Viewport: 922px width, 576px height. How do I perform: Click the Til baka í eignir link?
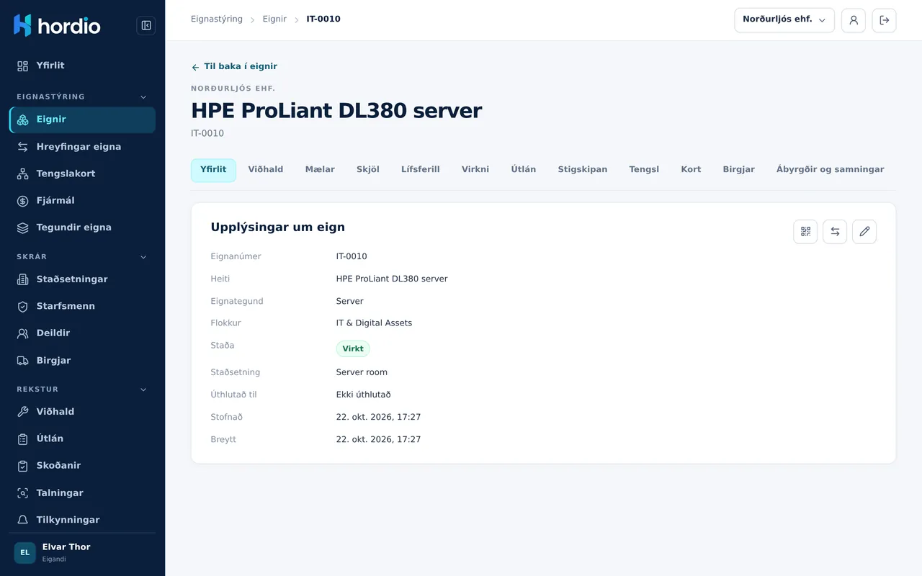click(x=234, y=66)
